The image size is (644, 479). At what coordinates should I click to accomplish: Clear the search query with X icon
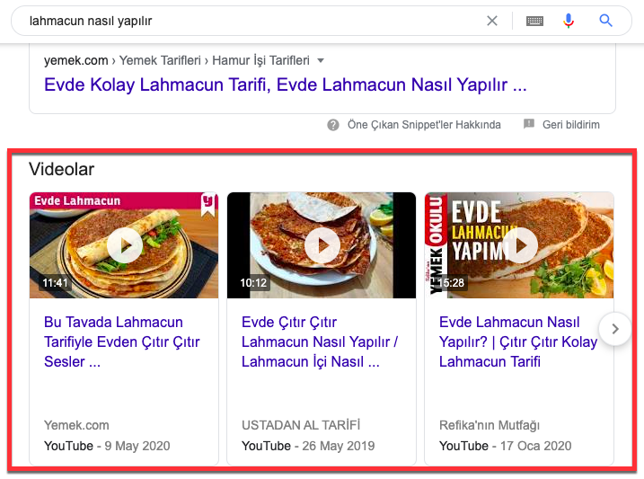coord(492,21)
